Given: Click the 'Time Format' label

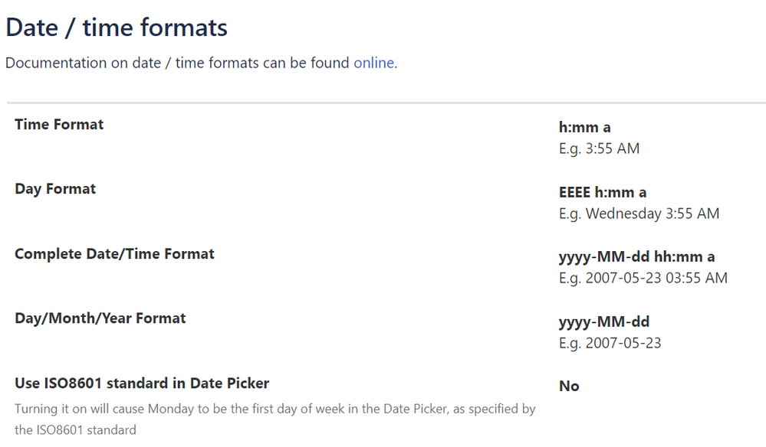Looking at the screenshot, I should tap(59, 124).
